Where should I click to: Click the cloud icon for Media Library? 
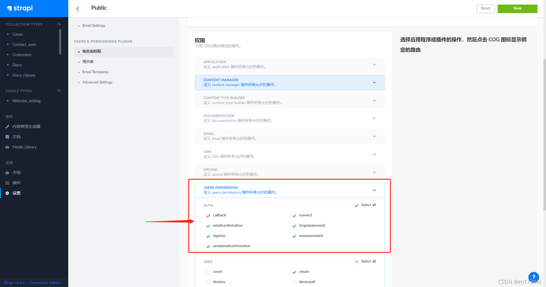pyautogui.click(x=7, y=147)
